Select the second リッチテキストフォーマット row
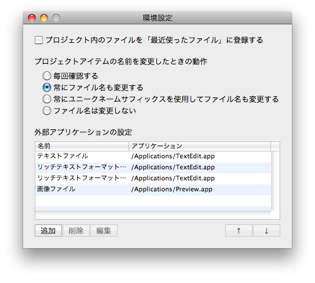The image size is (315, 283). pyautogui.click(x=153, y=179)
